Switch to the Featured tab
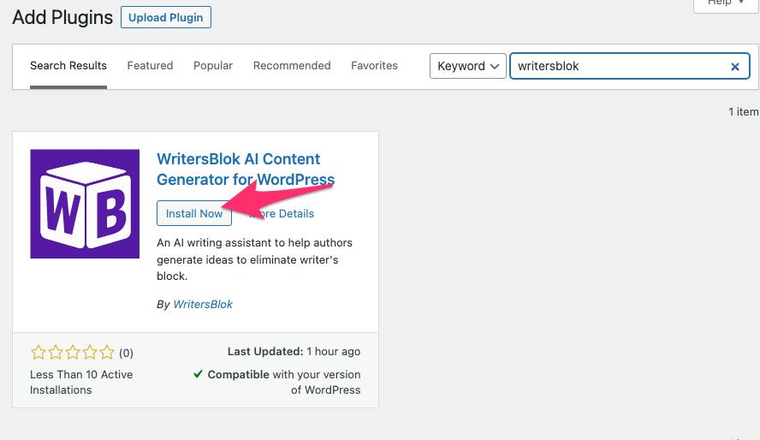Viewport: 760px width, 440px height. pos(150,66)
